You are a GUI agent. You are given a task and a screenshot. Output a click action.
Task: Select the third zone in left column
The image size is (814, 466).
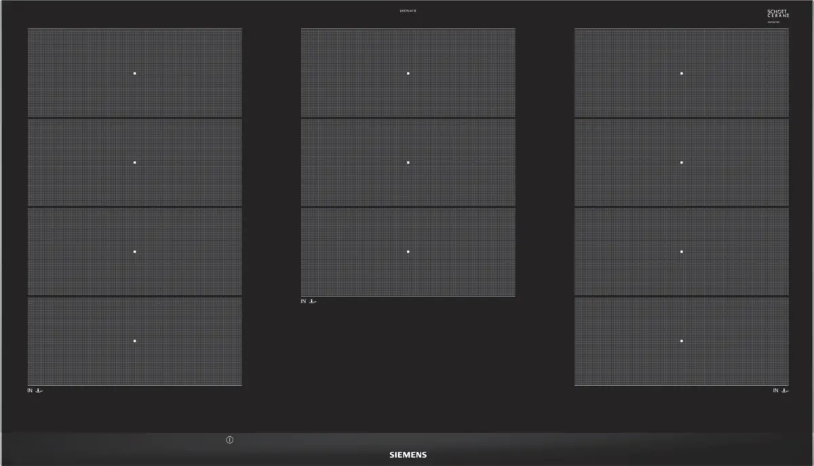point(135,252)
